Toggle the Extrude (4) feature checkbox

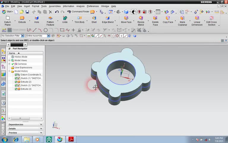click(16, 89)
